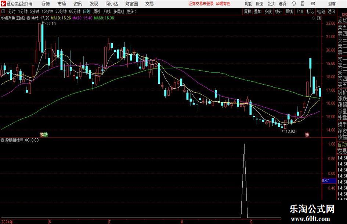
Task: Click the 复权 toolbar button
Action: click(x=247, y=11)
